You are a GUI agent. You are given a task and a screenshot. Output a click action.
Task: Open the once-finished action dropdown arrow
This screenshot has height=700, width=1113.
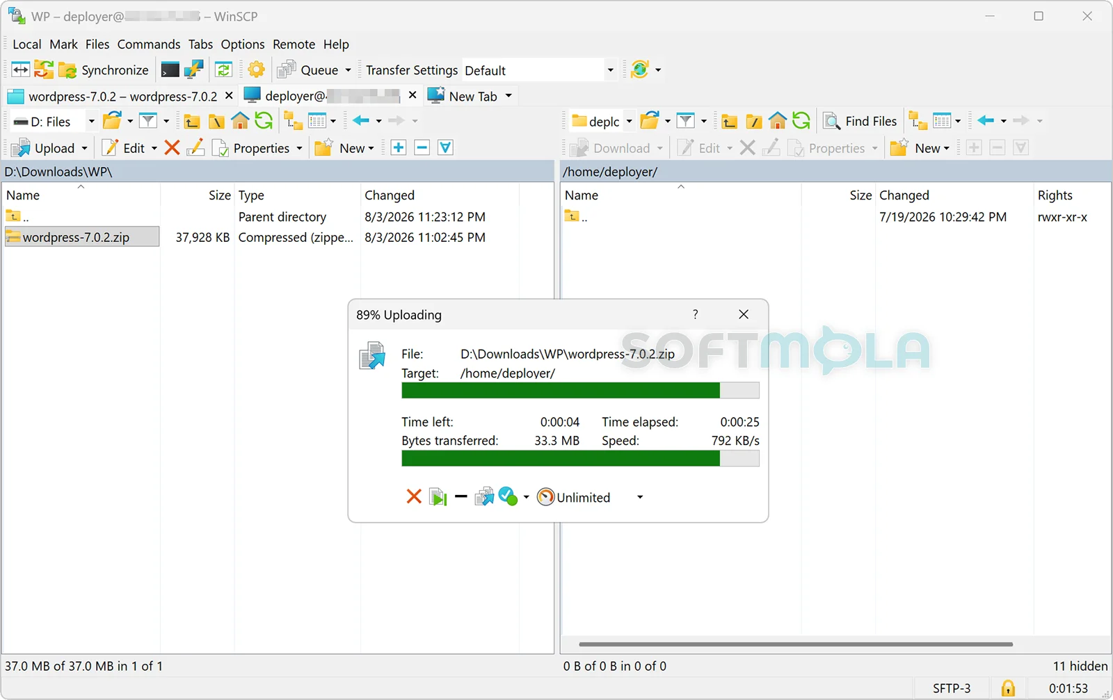pyautogui.click(x=526, y=497)
